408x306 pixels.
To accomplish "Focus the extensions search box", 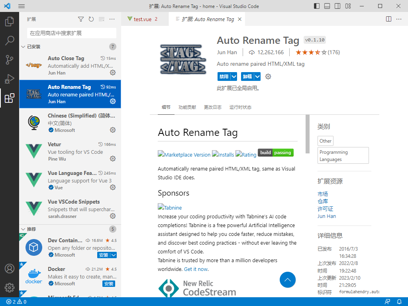I will (72, 33).
